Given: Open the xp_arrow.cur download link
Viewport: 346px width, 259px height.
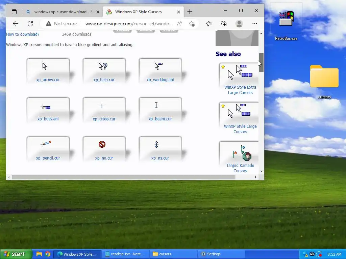Looking at the screenshot, I should tap(48, 80).
